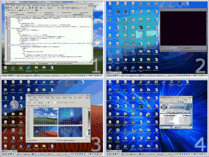209x157 pixels.
Task: Click the Start button on desktop 4 taskbar
Action: 109,154
